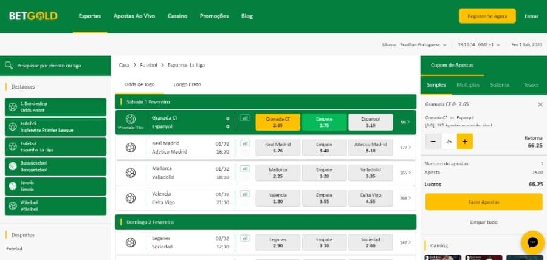
Task: Click Limpar tudo link
Action: pyautogui.click(x=484, y=222)
